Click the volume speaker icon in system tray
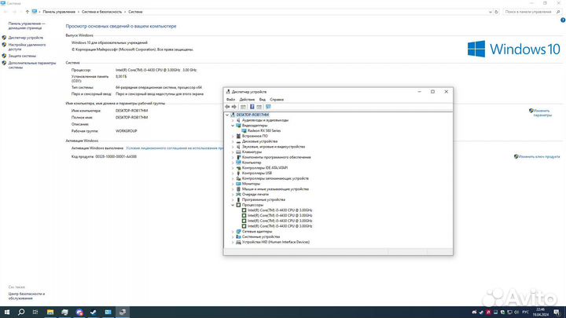This screenshot has height=318, width=566. point(516,313)
